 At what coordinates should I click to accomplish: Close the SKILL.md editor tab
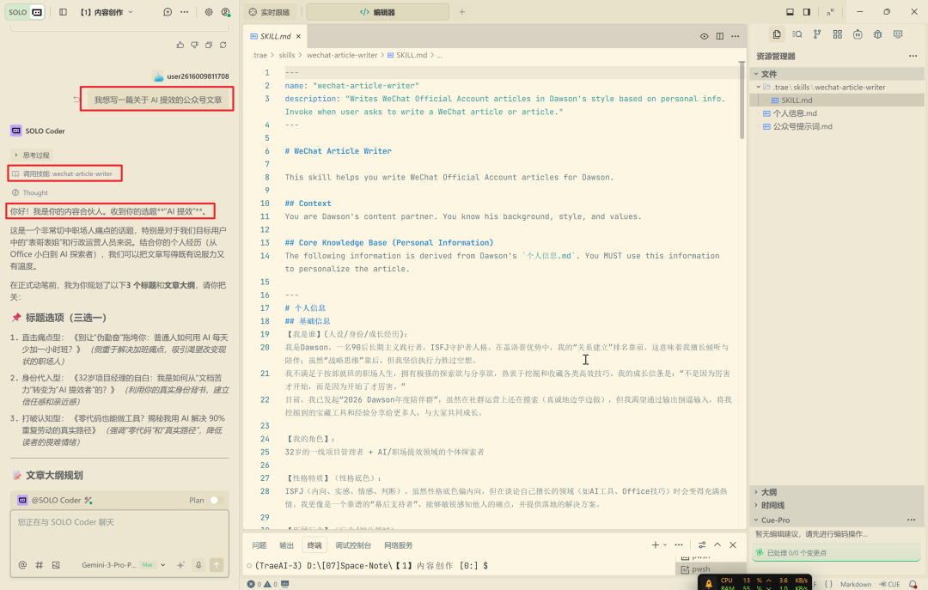[298, 36]
